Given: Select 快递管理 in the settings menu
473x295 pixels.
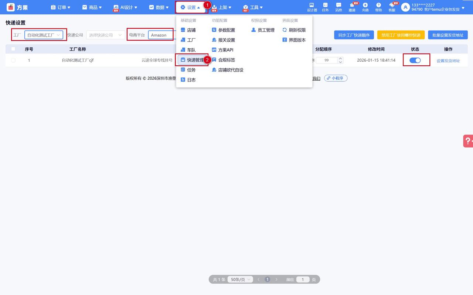Looking at the screenshot, I should pos(192,60).
